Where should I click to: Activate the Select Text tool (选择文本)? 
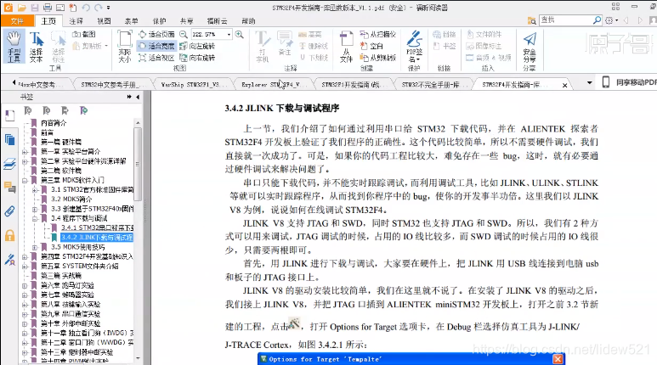coord(36,47)
